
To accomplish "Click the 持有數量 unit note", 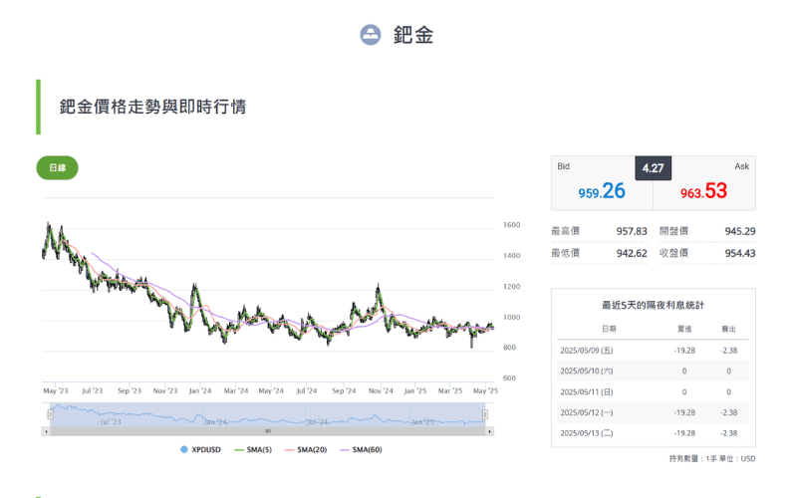I will point(712,458).
